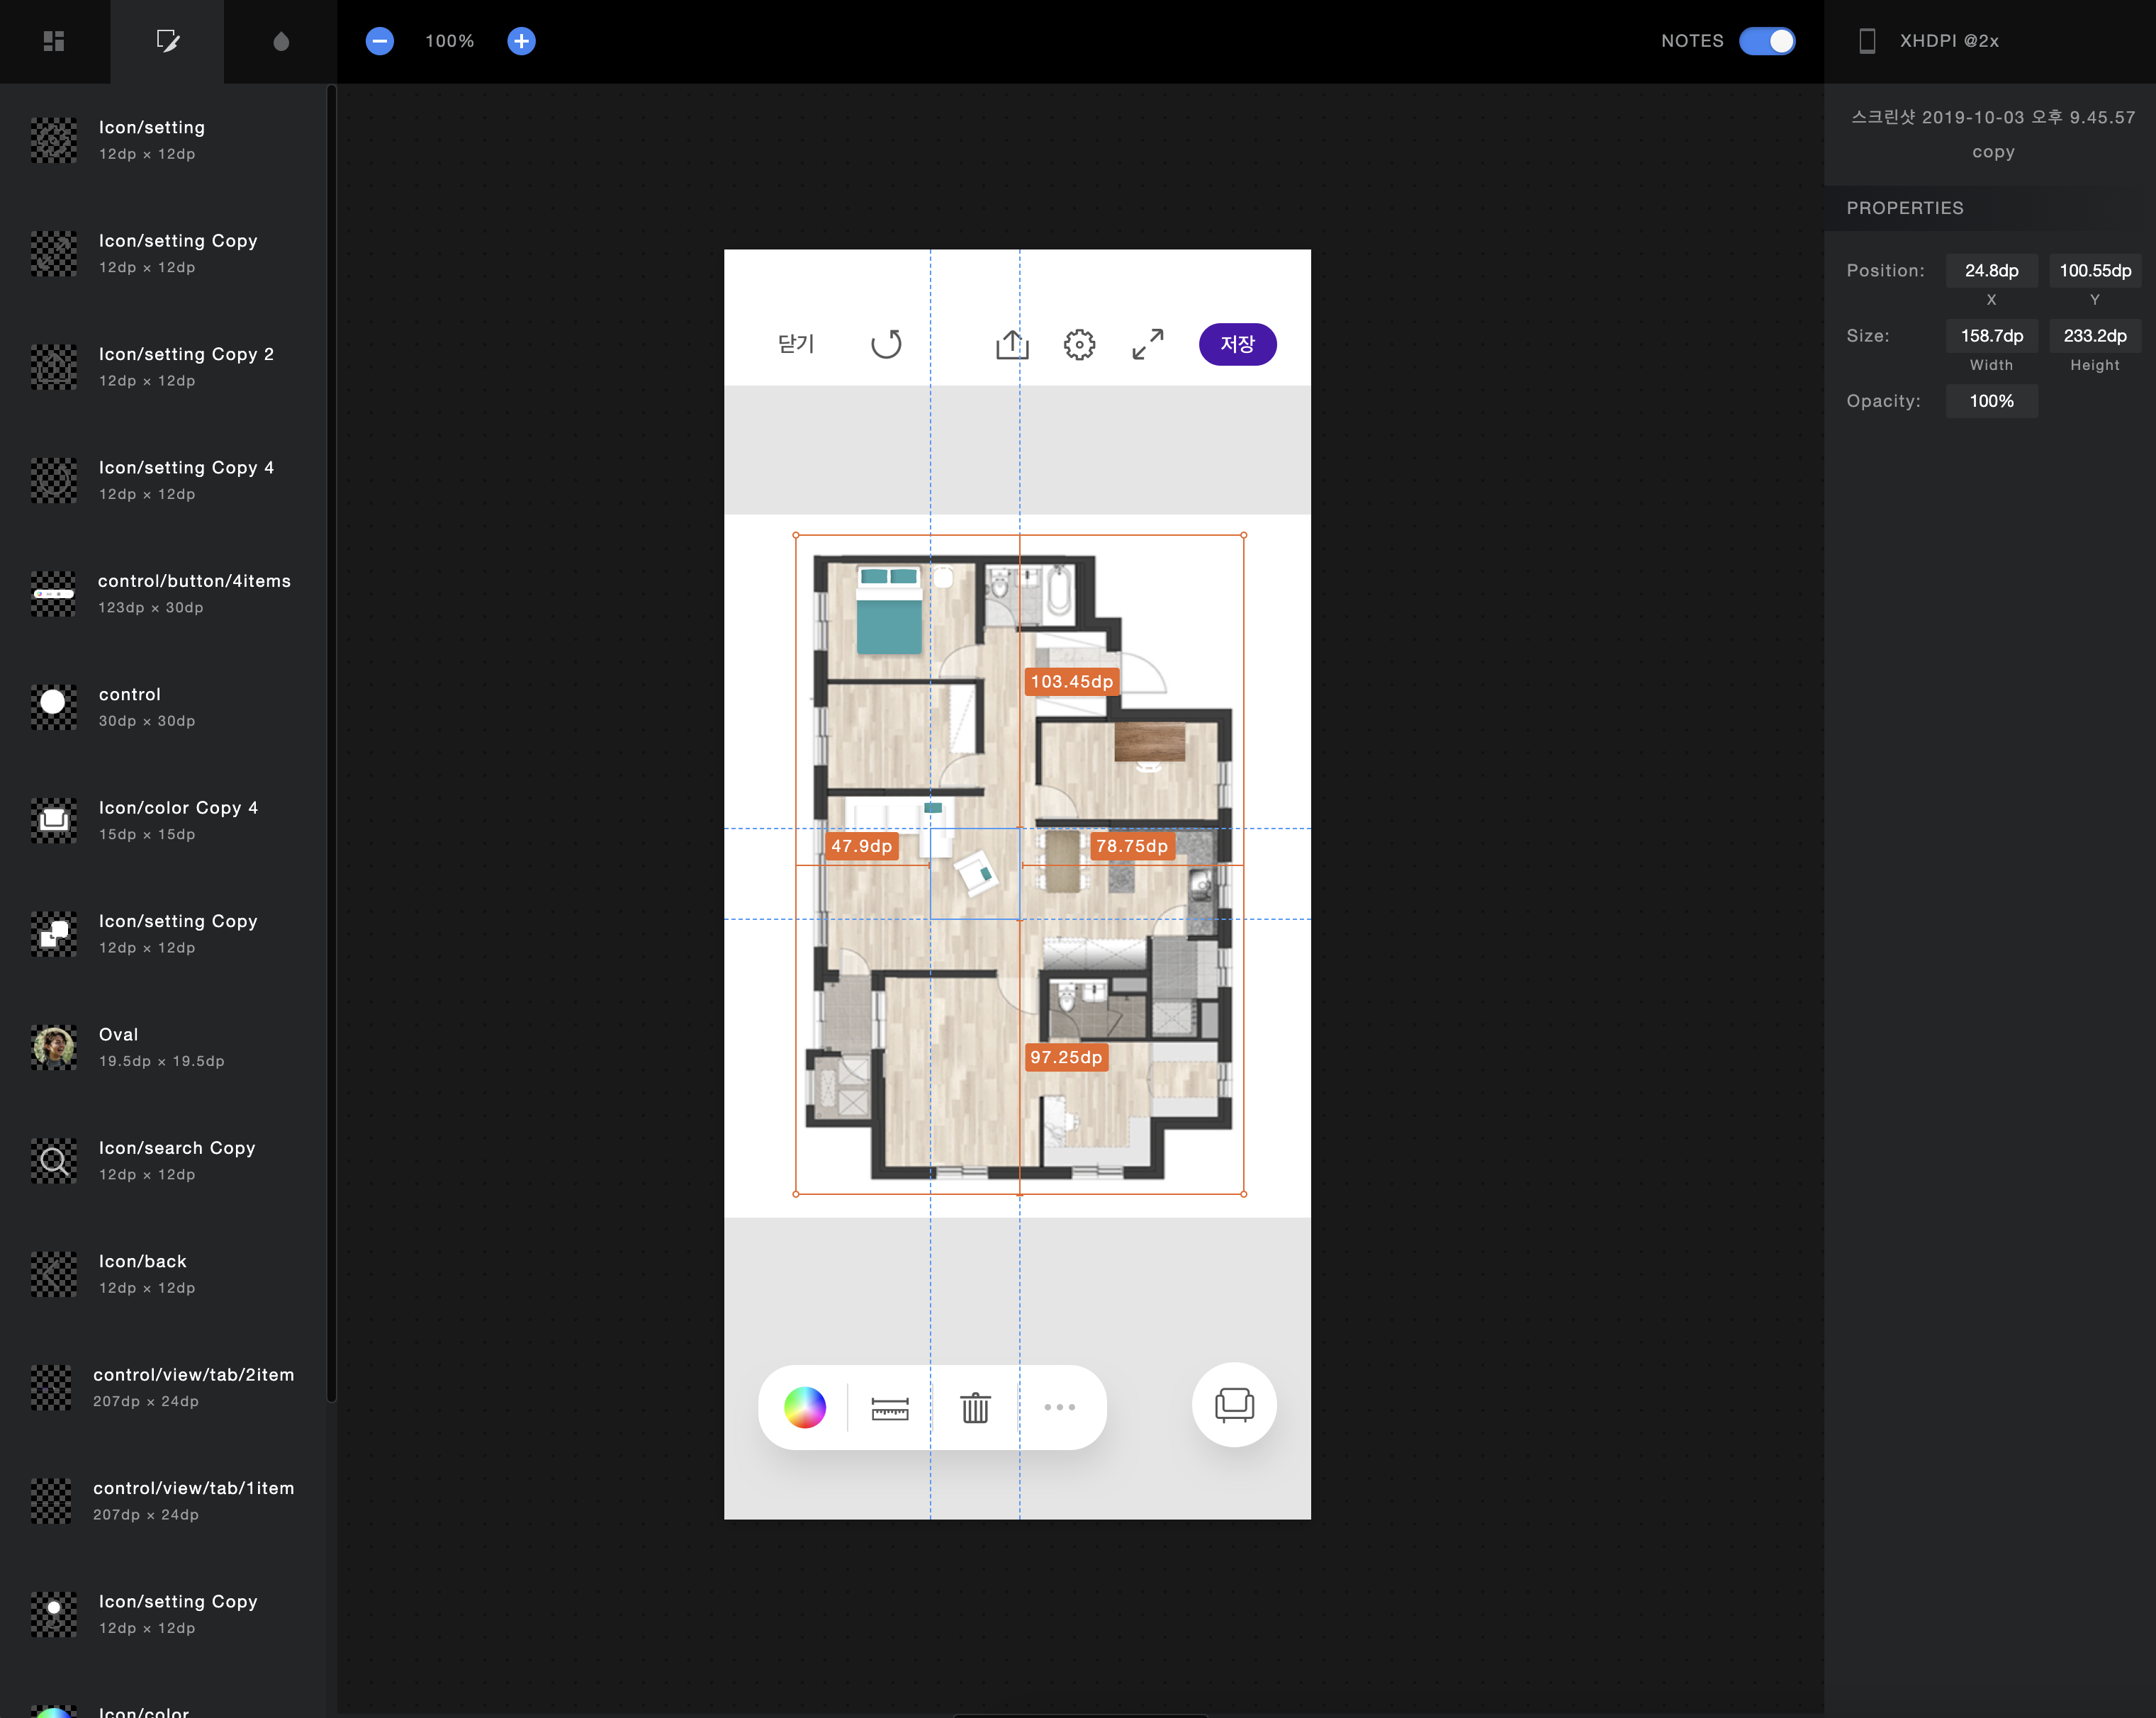Click the purple 저장 save button

tap(1237, 344)
